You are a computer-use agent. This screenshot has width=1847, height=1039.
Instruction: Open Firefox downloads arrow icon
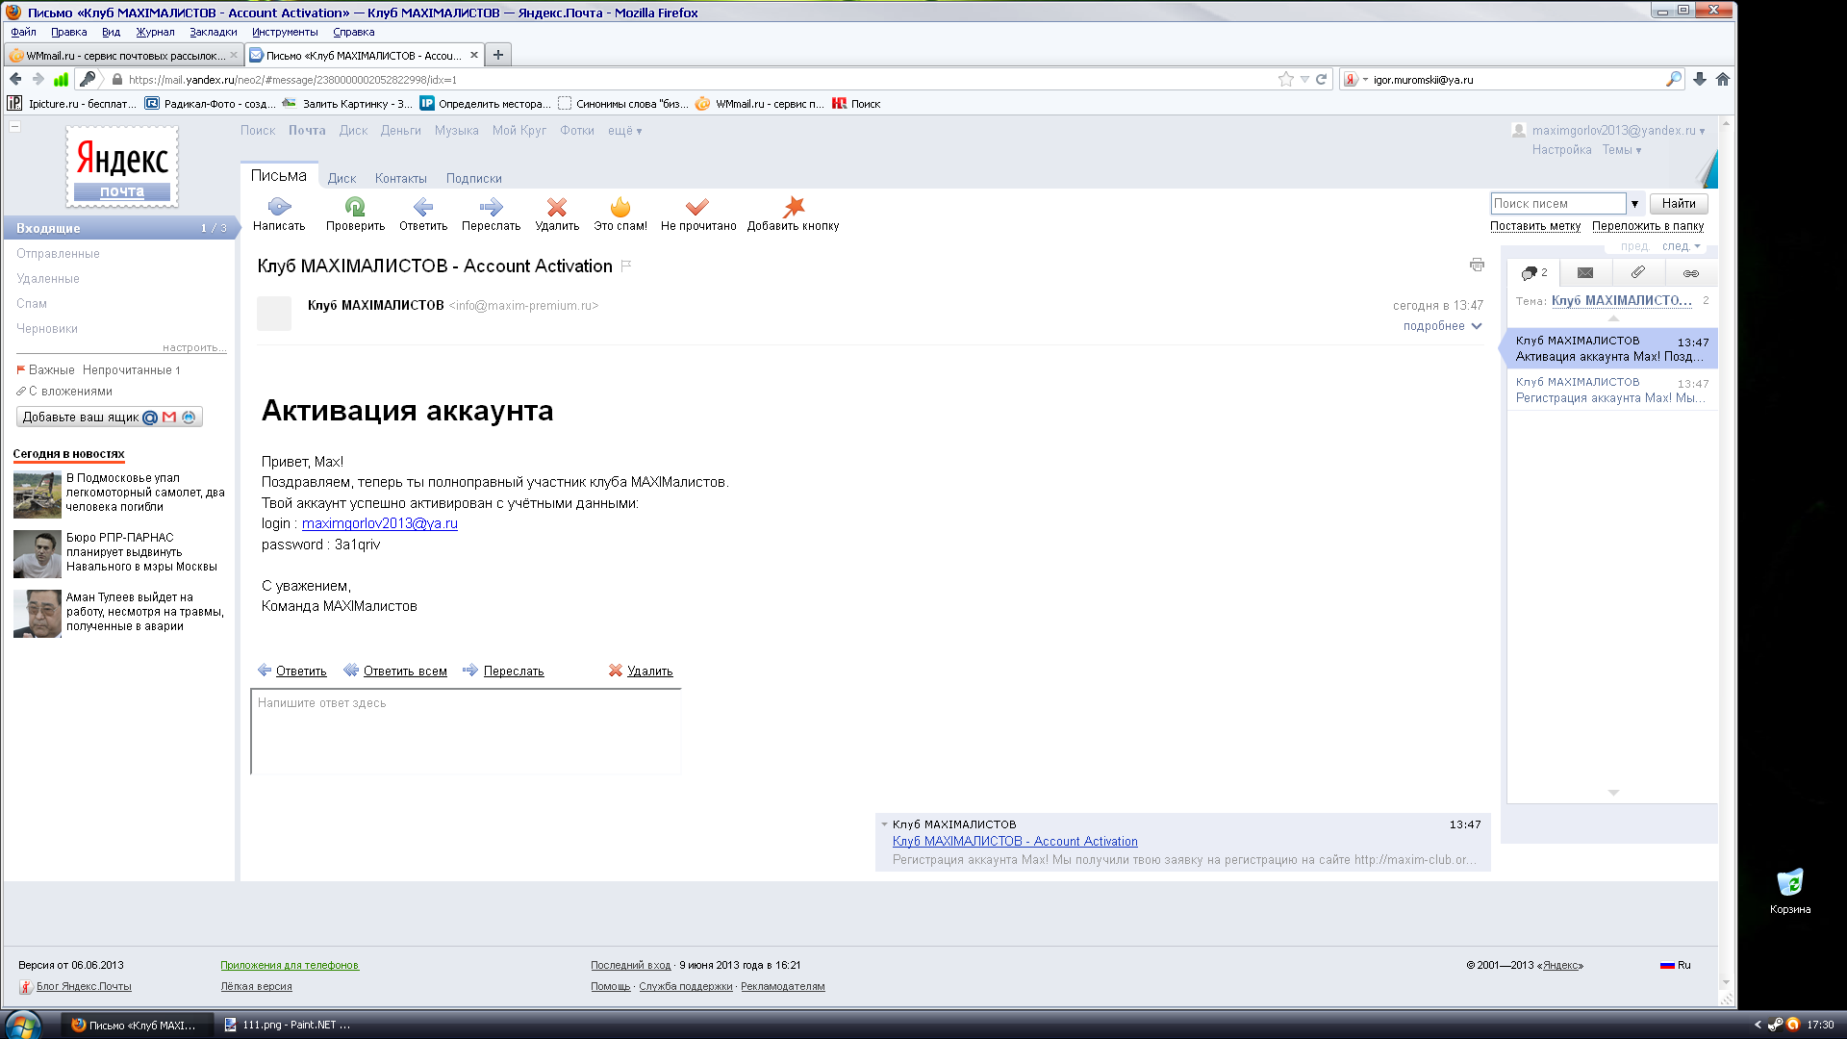1700,79
